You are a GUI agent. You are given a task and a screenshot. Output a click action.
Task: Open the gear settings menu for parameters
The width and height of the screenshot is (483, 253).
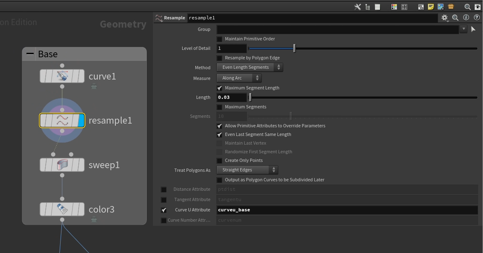point(445,18)
